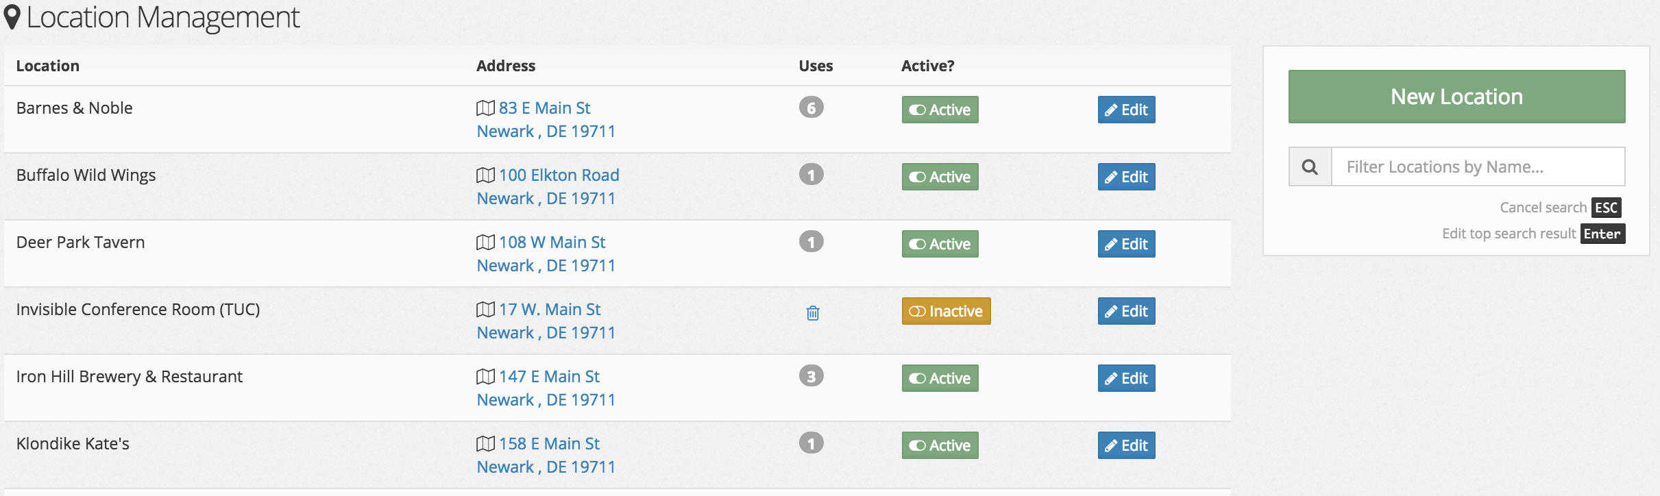Click uses badge for Deer Park Tavern

point(811,242)
